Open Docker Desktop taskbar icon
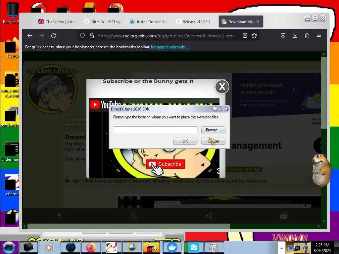Screen dimensions: 339x254 point(172,247)
